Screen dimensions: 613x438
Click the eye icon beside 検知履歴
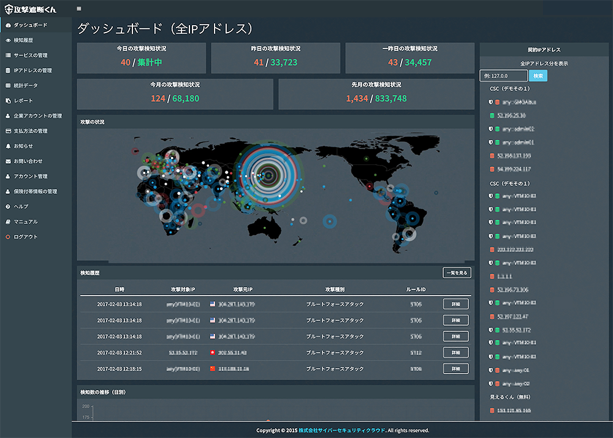(x=7, y=40)
